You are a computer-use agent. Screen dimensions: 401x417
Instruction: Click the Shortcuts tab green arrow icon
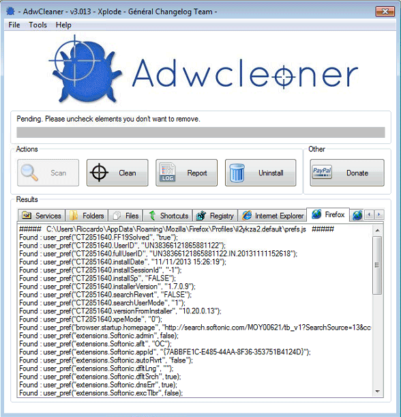(152, 216)
